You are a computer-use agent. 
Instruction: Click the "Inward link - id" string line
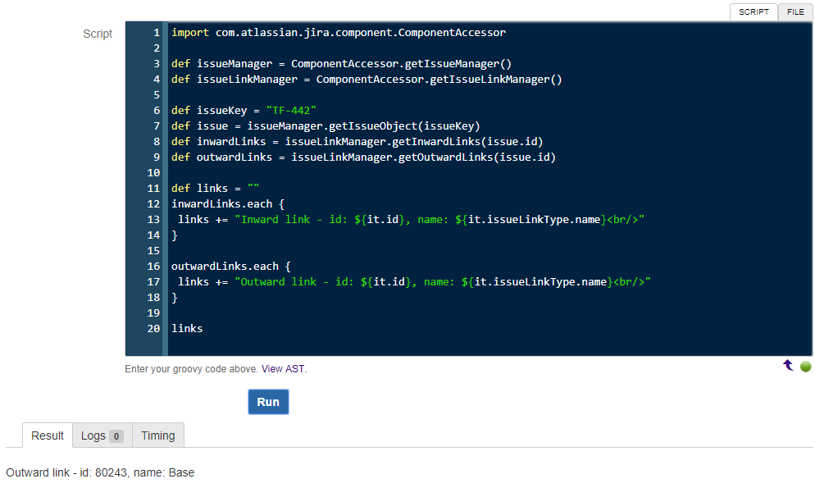pos(411,220)
